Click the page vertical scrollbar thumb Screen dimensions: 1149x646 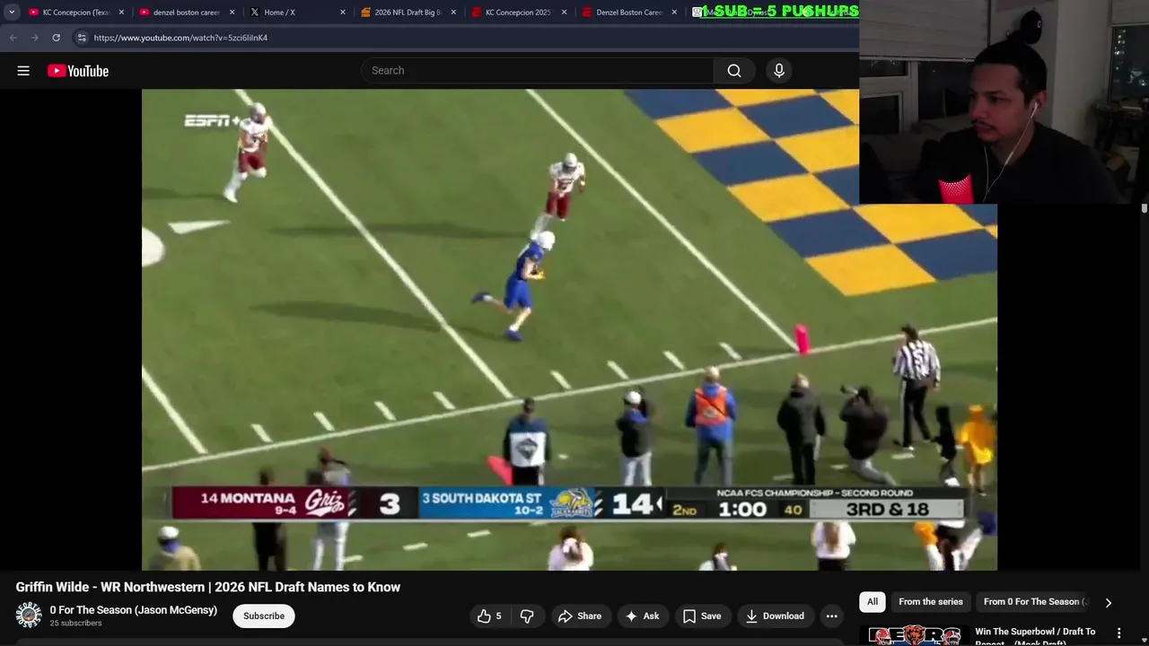click(x=1145, y=208)
